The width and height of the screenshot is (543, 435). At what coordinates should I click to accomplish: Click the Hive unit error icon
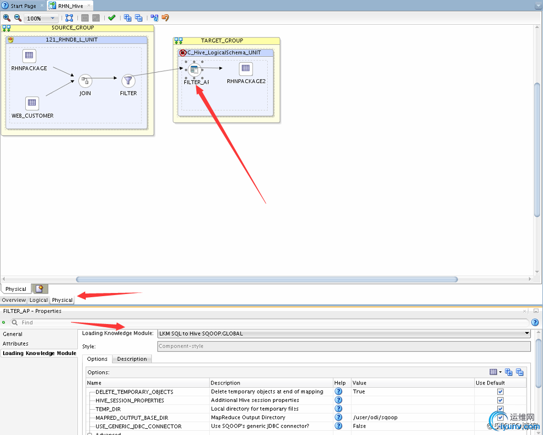pyautogui.click(x=183, y=53)
